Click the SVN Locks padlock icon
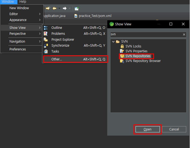 pyautogui.click(x=122, y=46)
